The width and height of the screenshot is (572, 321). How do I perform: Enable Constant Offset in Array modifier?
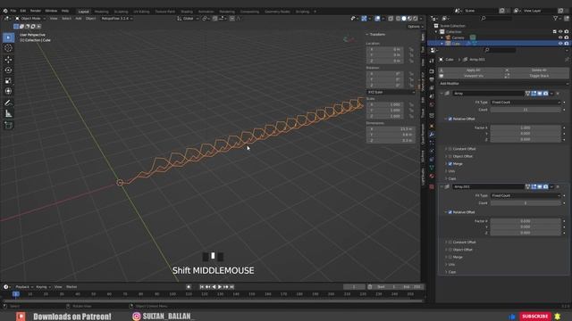tap(450, 149)
